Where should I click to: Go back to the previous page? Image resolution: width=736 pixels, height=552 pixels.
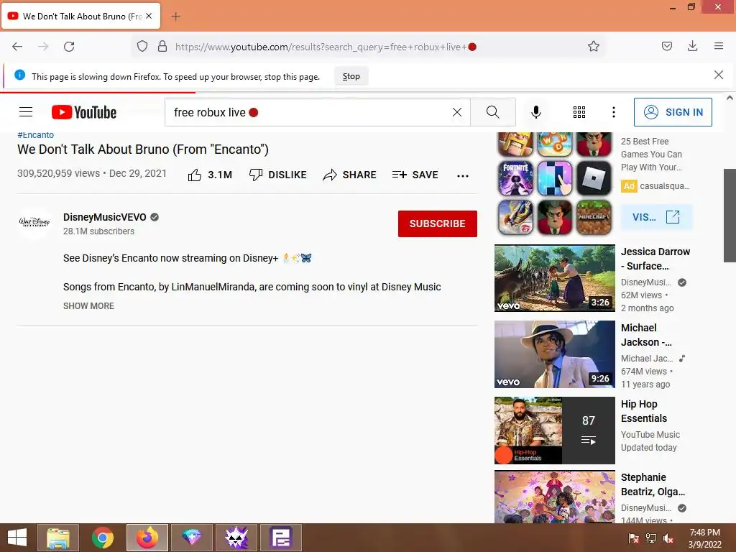click(x=17, y=47)
